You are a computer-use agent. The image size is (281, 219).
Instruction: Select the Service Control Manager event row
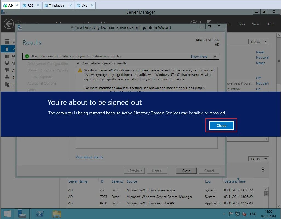tap(165, 197)
